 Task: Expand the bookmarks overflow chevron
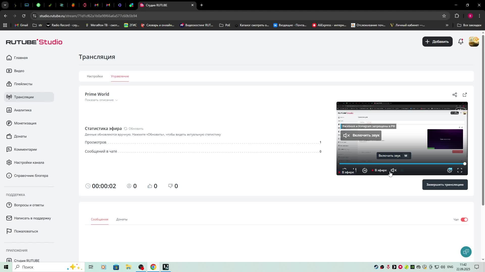447,25
